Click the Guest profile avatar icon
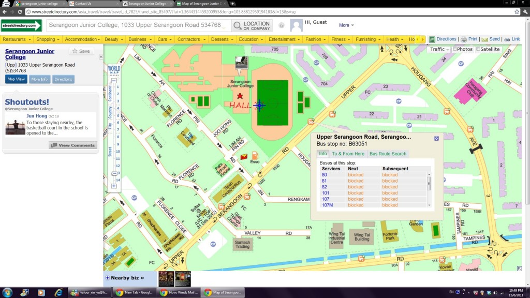This screenshot has width=530, height=298. click(x=296, y=25)
